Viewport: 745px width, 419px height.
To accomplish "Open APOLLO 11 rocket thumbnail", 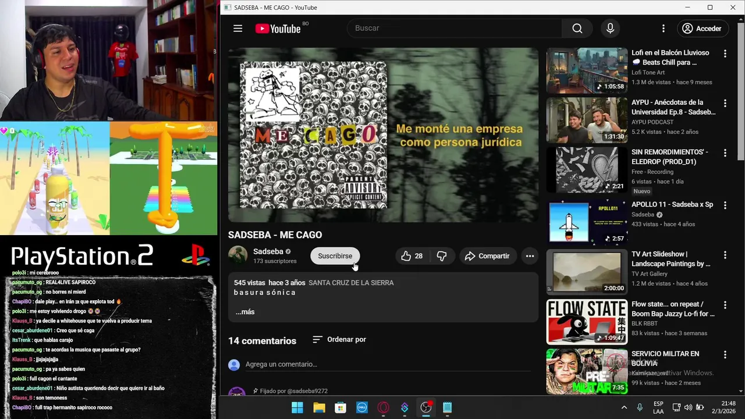I will click(587, 222).
